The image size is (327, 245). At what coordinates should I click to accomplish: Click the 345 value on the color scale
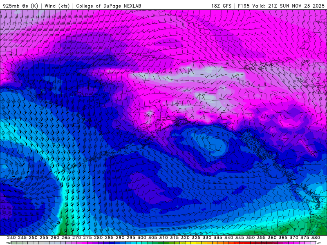pyautogui.click(x=240, y=238)
